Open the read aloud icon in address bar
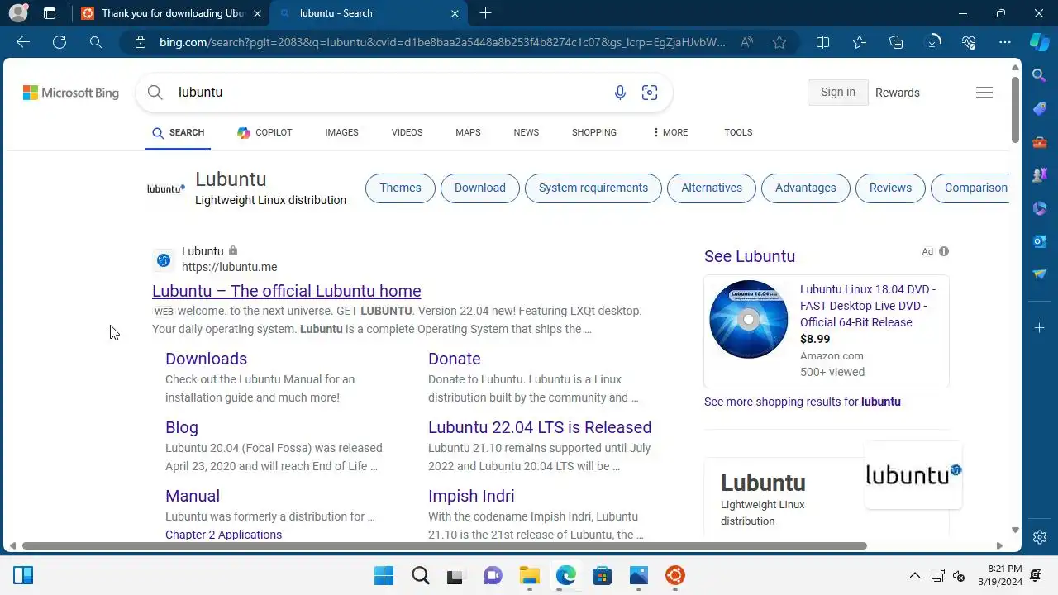The height and width of the screenshot is (595, 1058). tap(746, 42)
